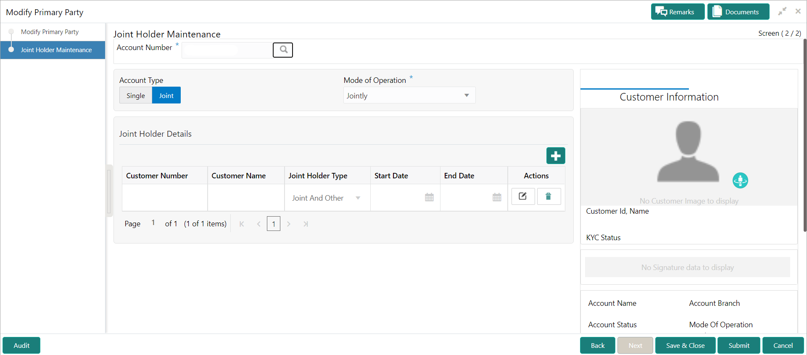Click the Customer Name table cell

coord(246,198)
